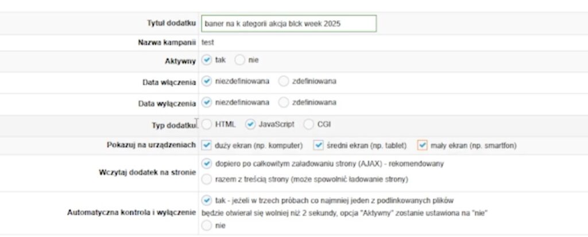Choose HTML as Typ dodatku
This screenshot has width=588, height=237.
(x=207, y=124)
